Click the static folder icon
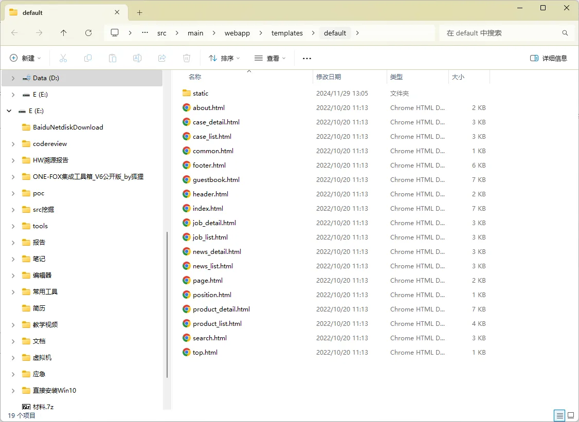Image resolution: width=579 pixels, height=422 pixels. click(187, 93)
